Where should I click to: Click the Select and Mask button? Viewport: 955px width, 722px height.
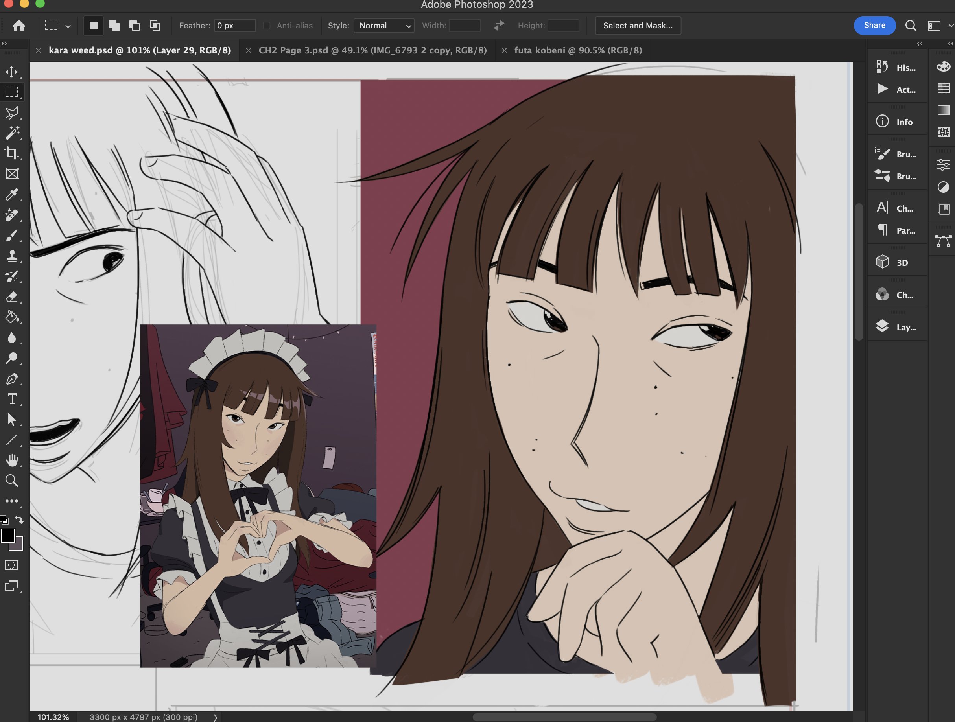pos(637,26)
